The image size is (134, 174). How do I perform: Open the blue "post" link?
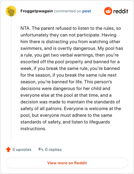click(86, 11)
